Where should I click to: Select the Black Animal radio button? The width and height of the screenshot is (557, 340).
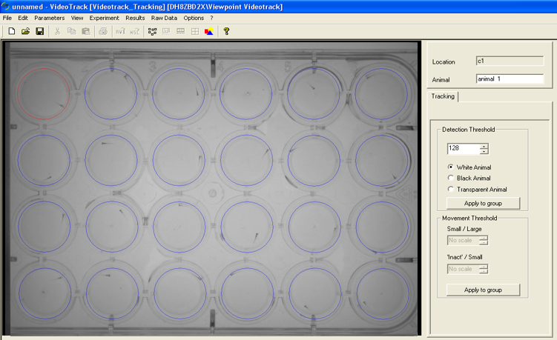tap(451, 179)
